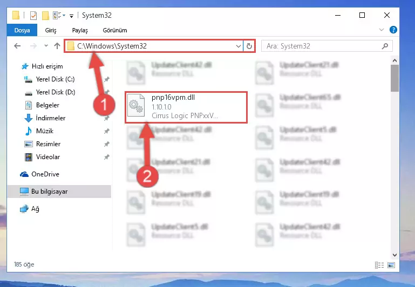Open Müzik folder in sidebar
Image resolution: width=415 pixels, height=287 pixels.
pyautogui.click(x=45, y=131)
